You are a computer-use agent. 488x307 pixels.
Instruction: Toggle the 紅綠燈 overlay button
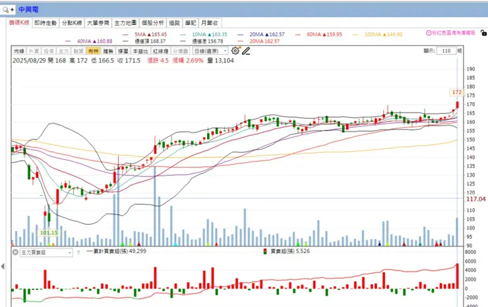click(161, 51)
